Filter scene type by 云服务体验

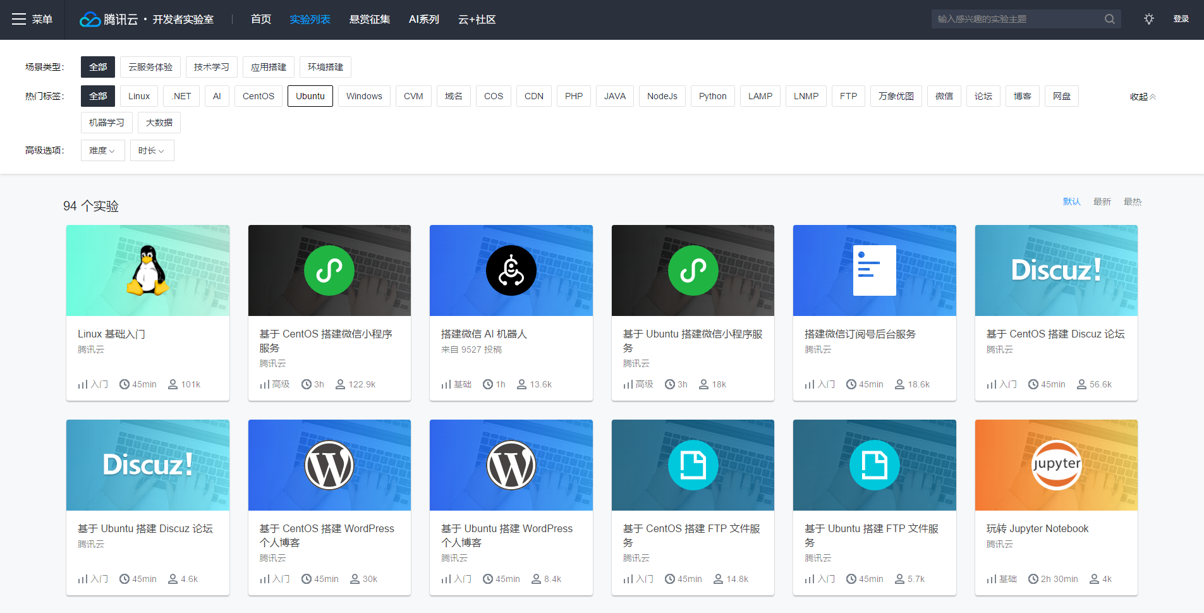(150, 67)
